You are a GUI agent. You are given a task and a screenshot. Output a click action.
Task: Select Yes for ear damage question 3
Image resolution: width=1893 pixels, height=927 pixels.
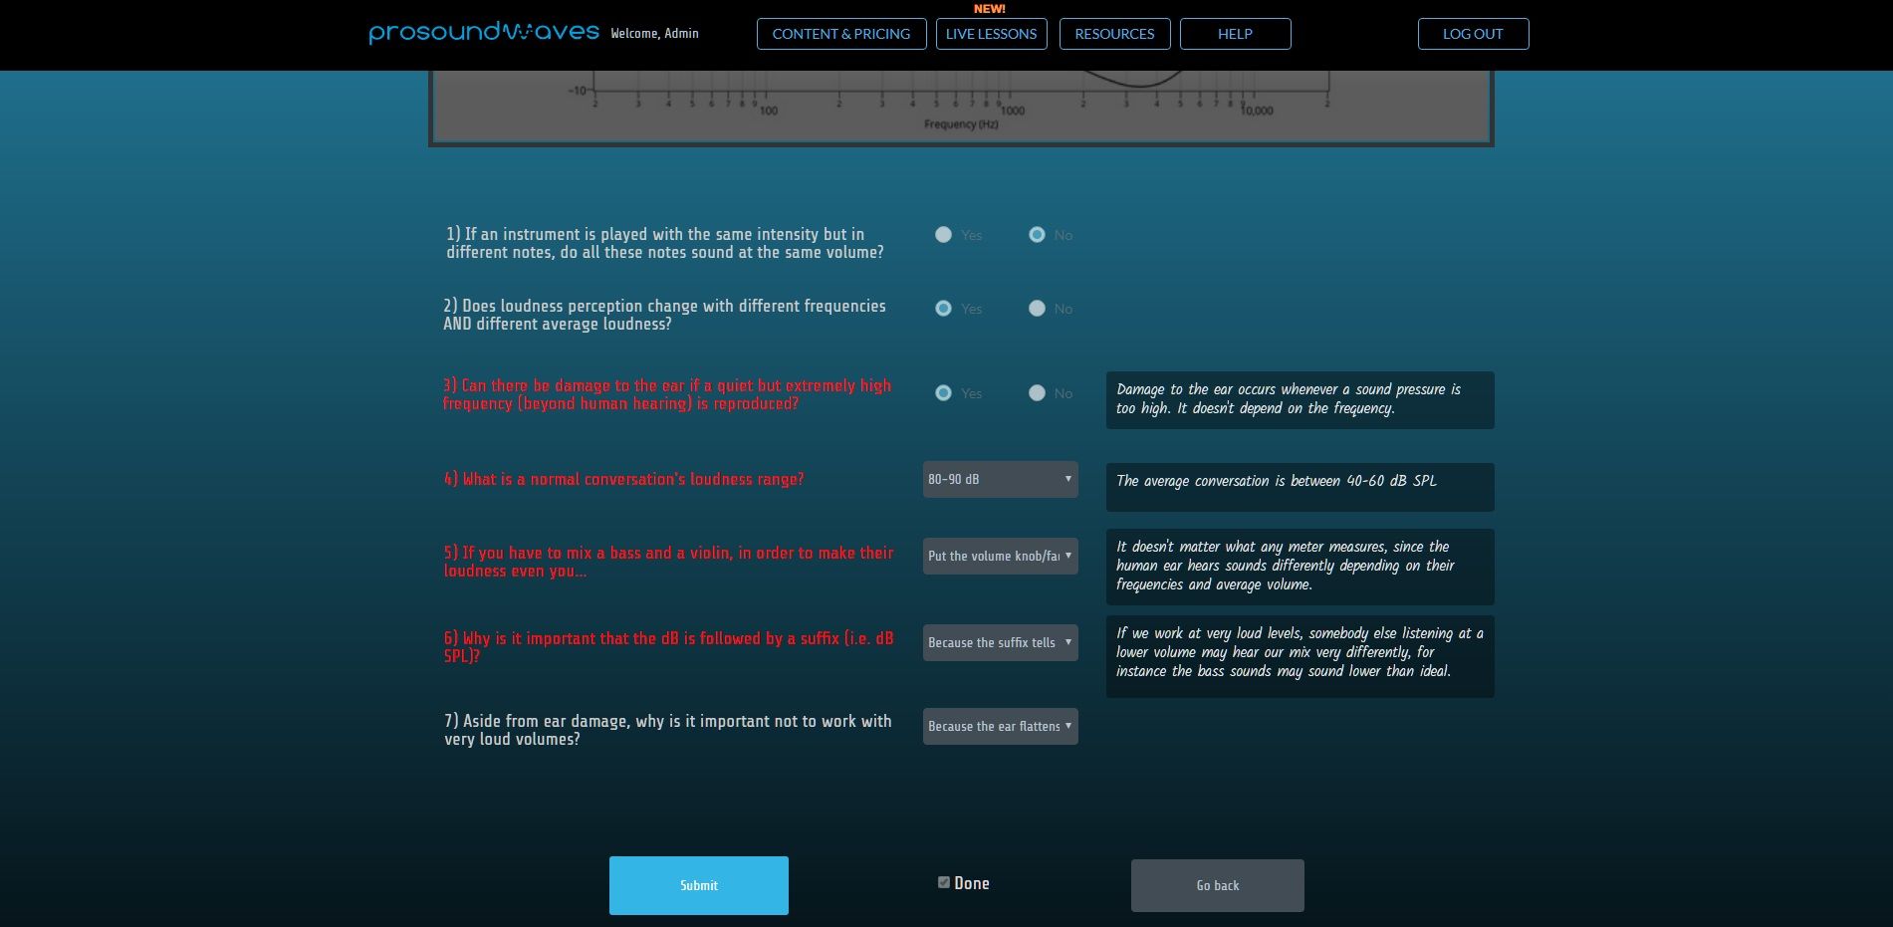(943, 393)
